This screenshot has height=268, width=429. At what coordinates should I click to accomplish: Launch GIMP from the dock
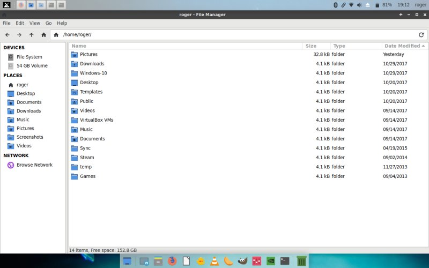point(243,261)
